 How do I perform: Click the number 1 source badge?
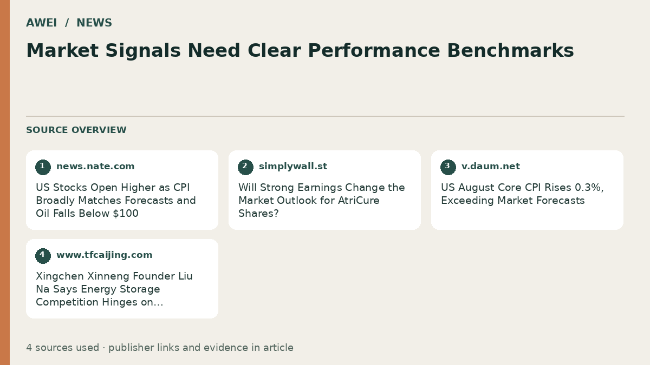point(43,167)
